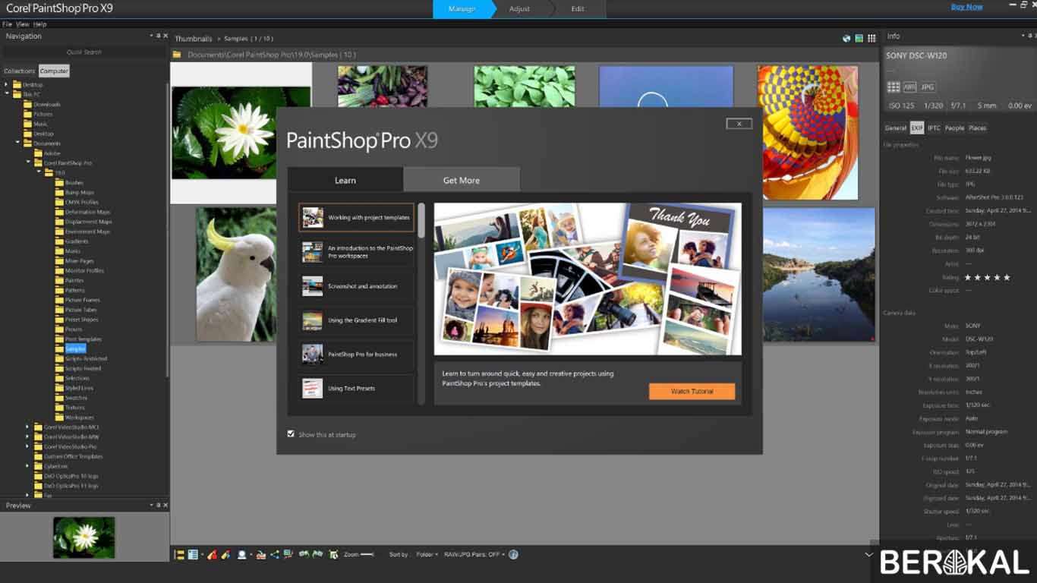
Task: Click the PaintShop Pro for business tutorial icon
Action: (x=313, y=354)
